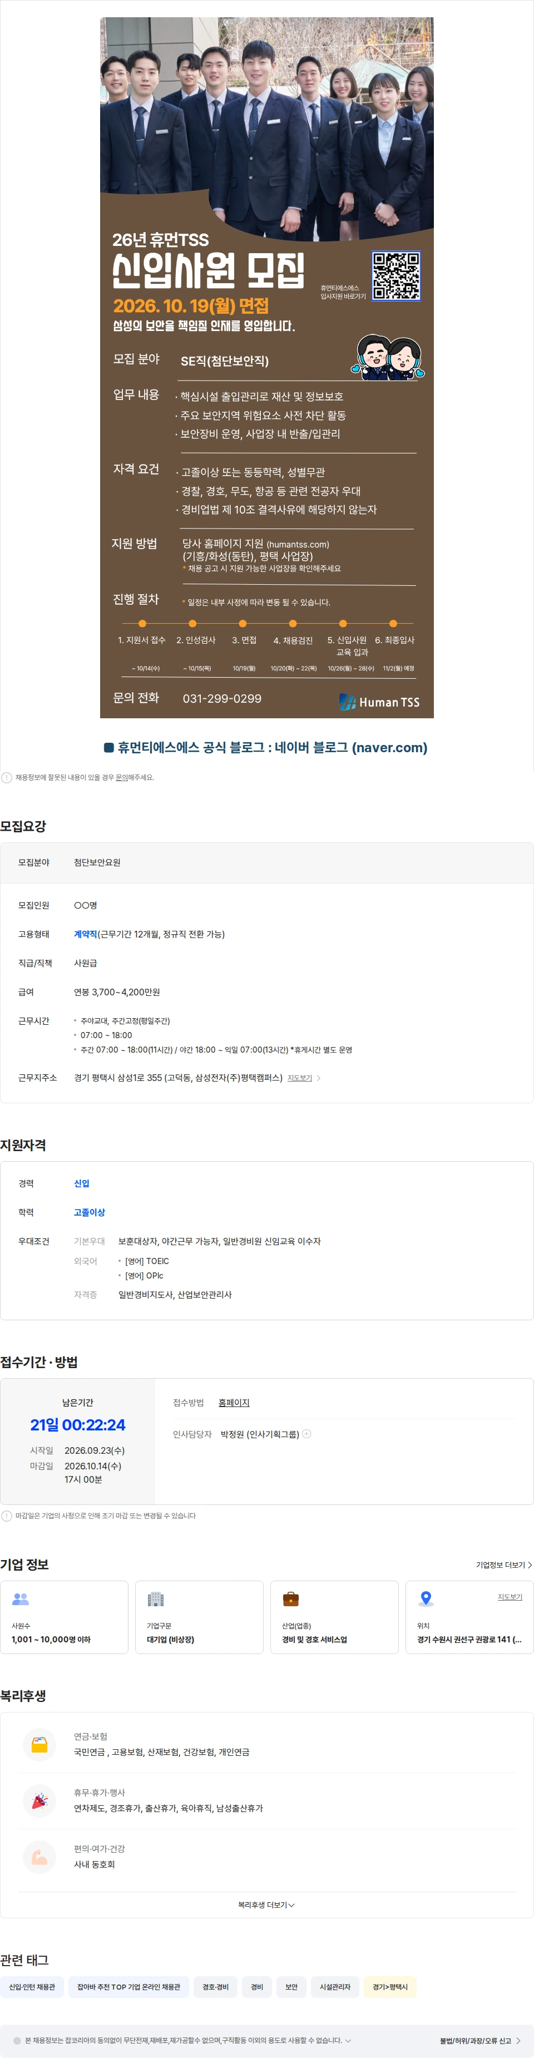Click 보훈대상자, 야간근무 가능자 preference text
534x2058 pixels.
coord(220,1241)
